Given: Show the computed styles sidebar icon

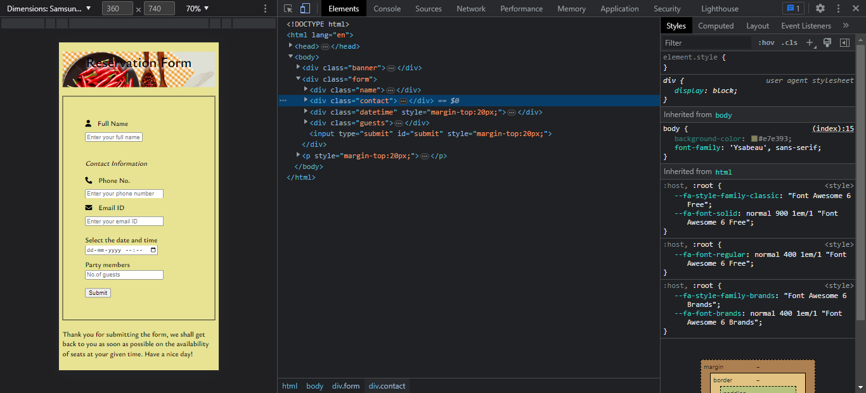Looking at the screenshot, I should [x=844, y=42].
